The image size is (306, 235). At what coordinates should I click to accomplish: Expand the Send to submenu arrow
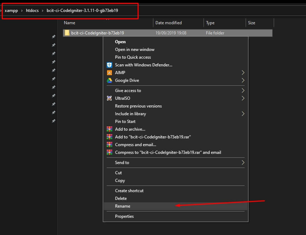[x=243, y=163]
